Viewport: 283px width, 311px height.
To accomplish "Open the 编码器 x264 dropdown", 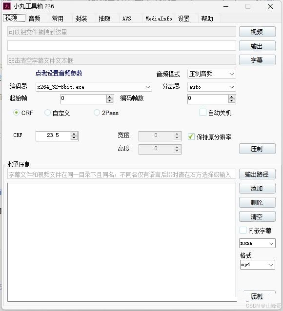I will (94, 87).
